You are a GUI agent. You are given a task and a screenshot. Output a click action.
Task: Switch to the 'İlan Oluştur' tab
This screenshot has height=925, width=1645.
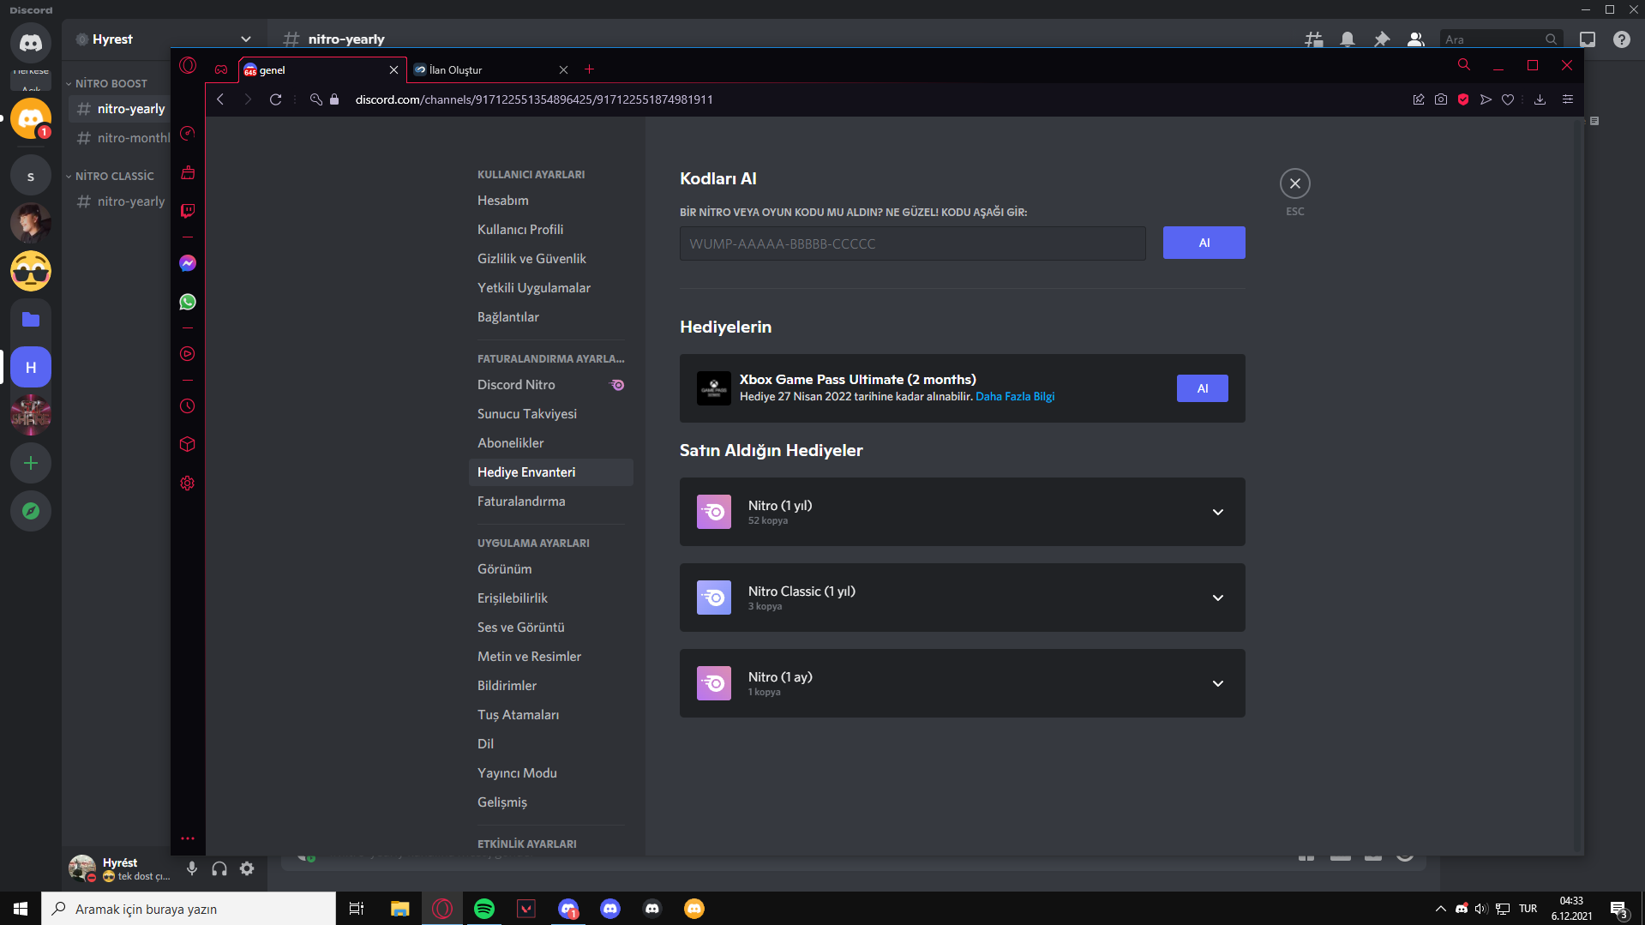[490, 69]
